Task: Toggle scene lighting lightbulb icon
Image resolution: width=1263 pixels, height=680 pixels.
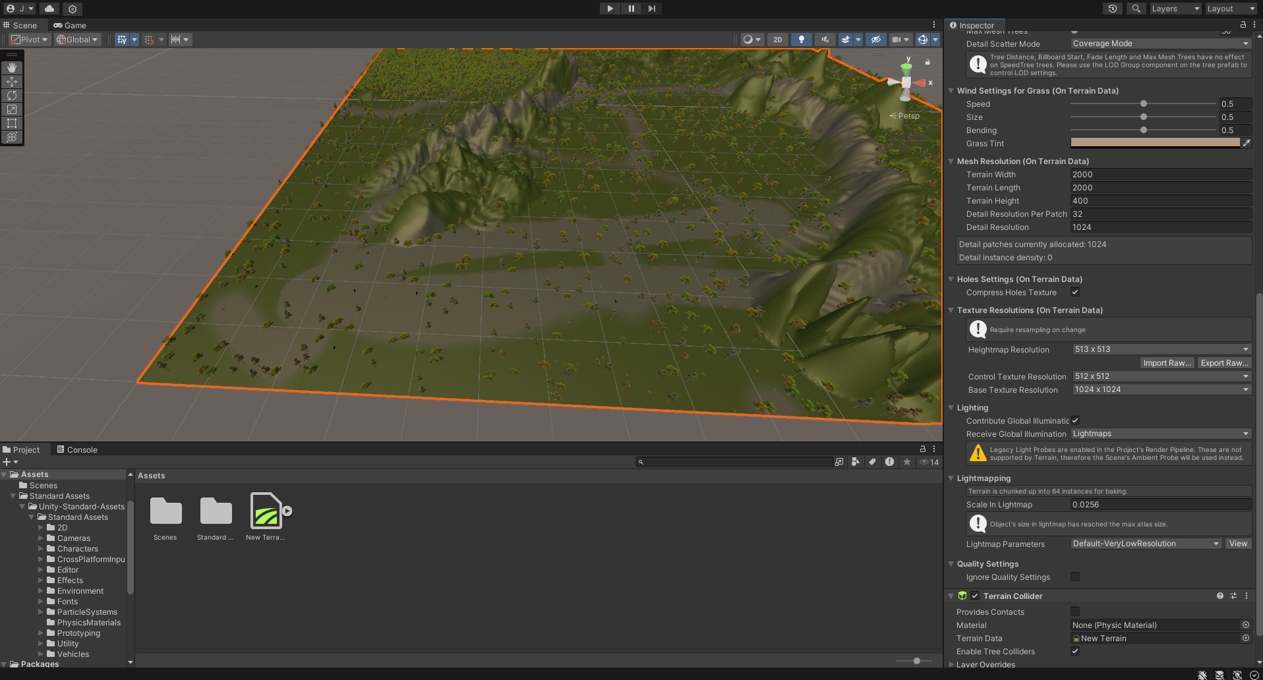Action: coord(801,40)
